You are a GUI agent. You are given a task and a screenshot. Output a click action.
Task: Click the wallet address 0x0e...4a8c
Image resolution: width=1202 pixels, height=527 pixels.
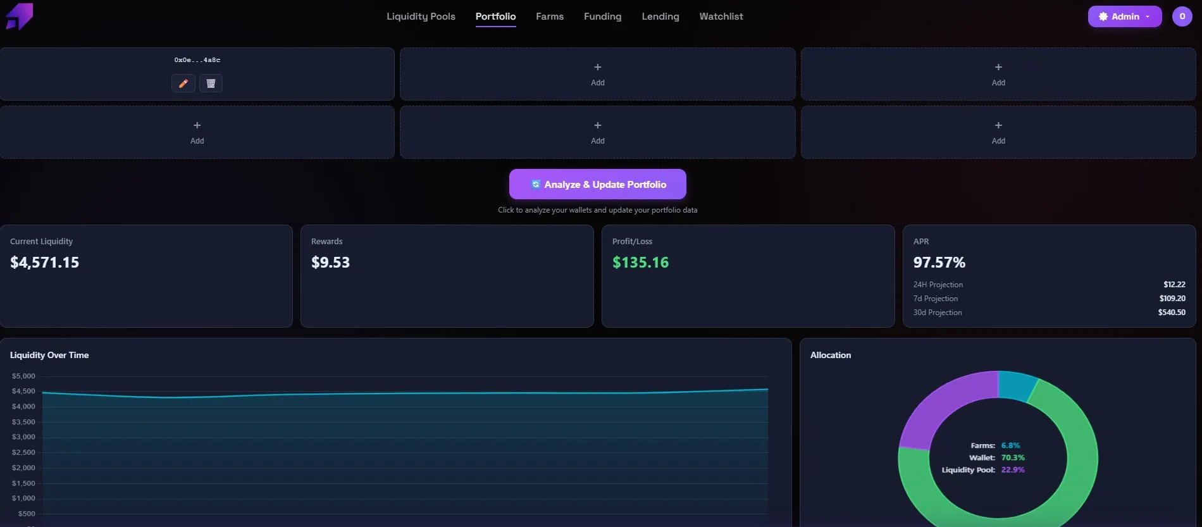point(197,60)
